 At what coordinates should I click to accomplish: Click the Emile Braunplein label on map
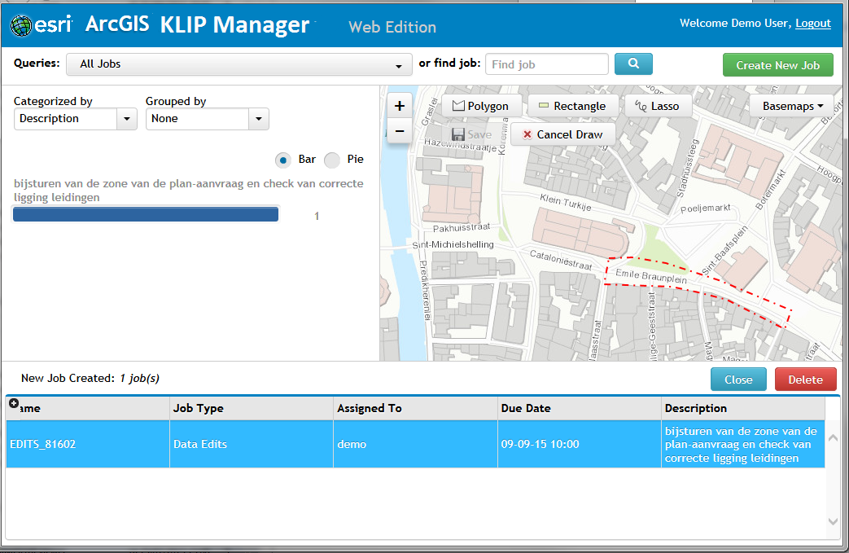[651, 276]
